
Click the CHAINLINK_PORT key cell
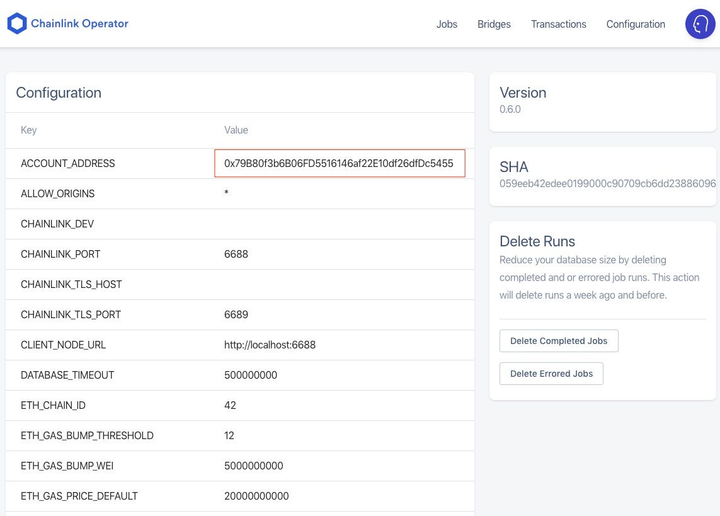point(60,255)
